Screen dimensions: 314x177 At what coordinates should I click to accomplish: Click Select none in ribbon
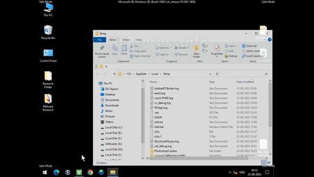click(251, 51)
